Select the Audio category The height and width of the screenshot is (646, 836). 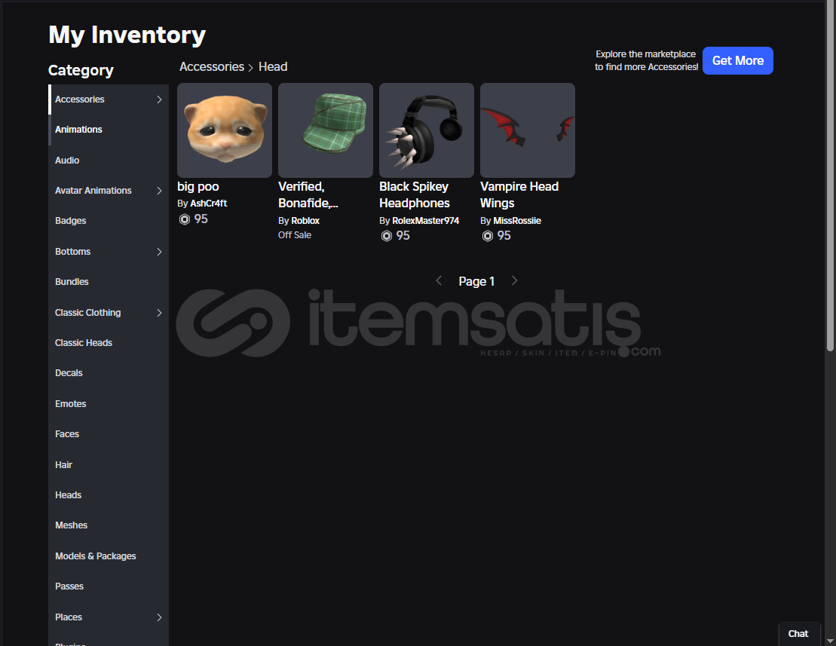pos(109,160)
